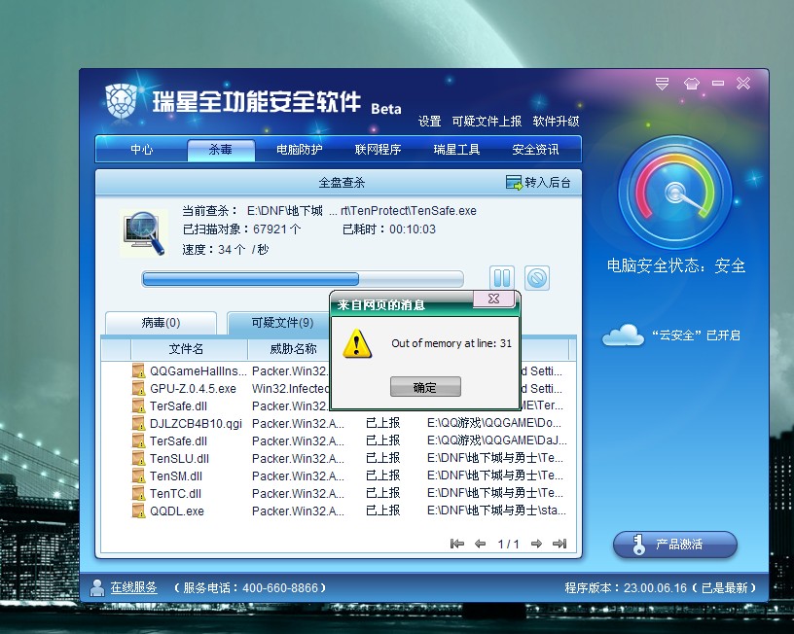The height and width of the screenshot is (634, 794).
Task: Click the 产品激活 button
Action: point(675,545)
